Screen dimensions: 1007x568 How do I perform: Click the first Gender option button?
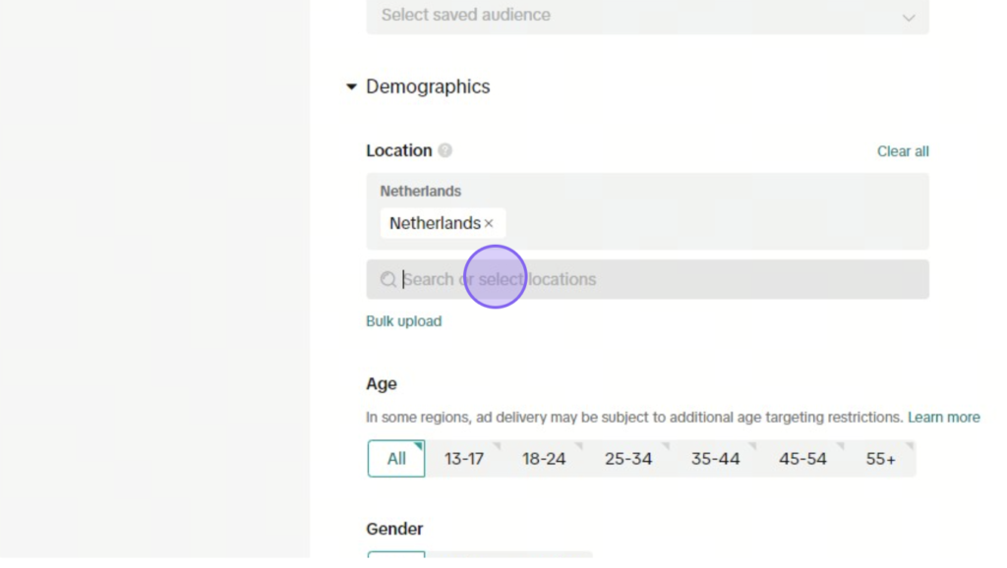(396, 554)
